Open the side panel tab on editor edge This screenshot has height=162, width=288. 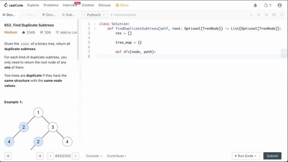(284, 53)
